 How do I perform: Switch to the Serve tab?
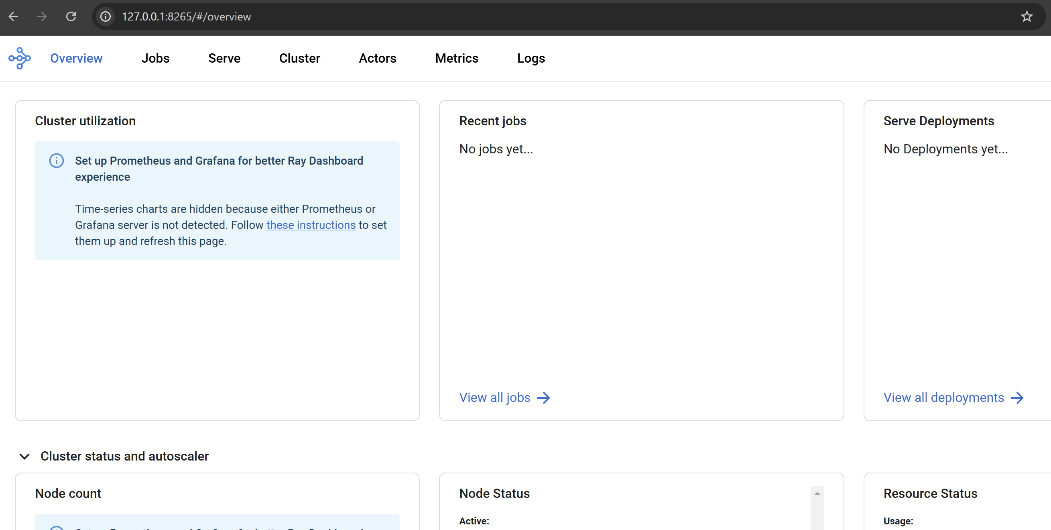[224, 58]
